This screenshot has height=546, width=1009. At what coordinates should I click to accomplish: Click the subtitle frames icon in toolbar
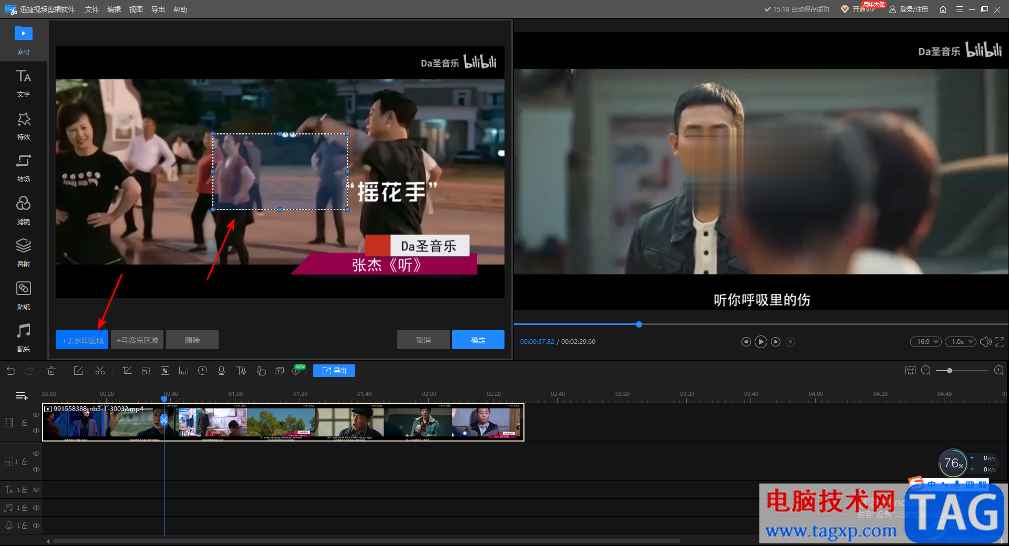tap(279, 371)
